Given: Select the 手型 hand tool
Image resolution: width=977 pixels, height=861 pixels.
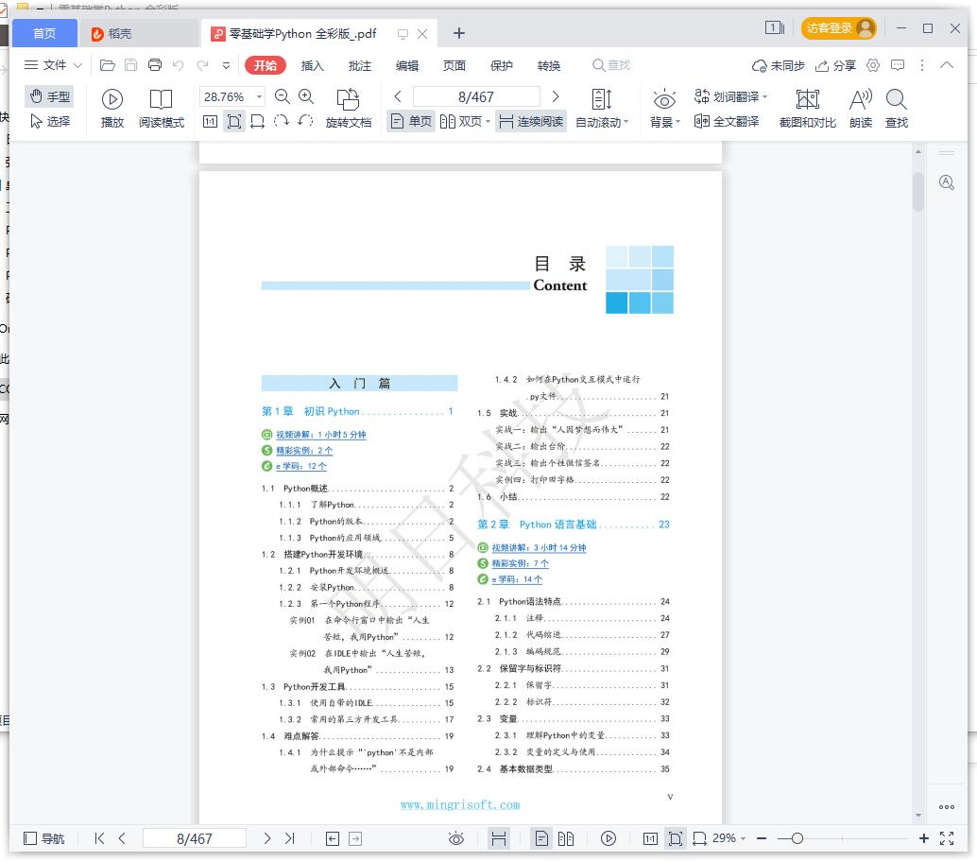Looking at the screenshot, I should click(50, 96).
